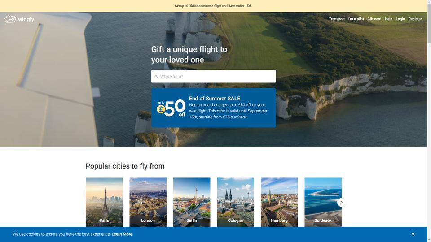Focus the Where from search field
This screenshot has height=242, width=431.
click(x=213, y=76)
